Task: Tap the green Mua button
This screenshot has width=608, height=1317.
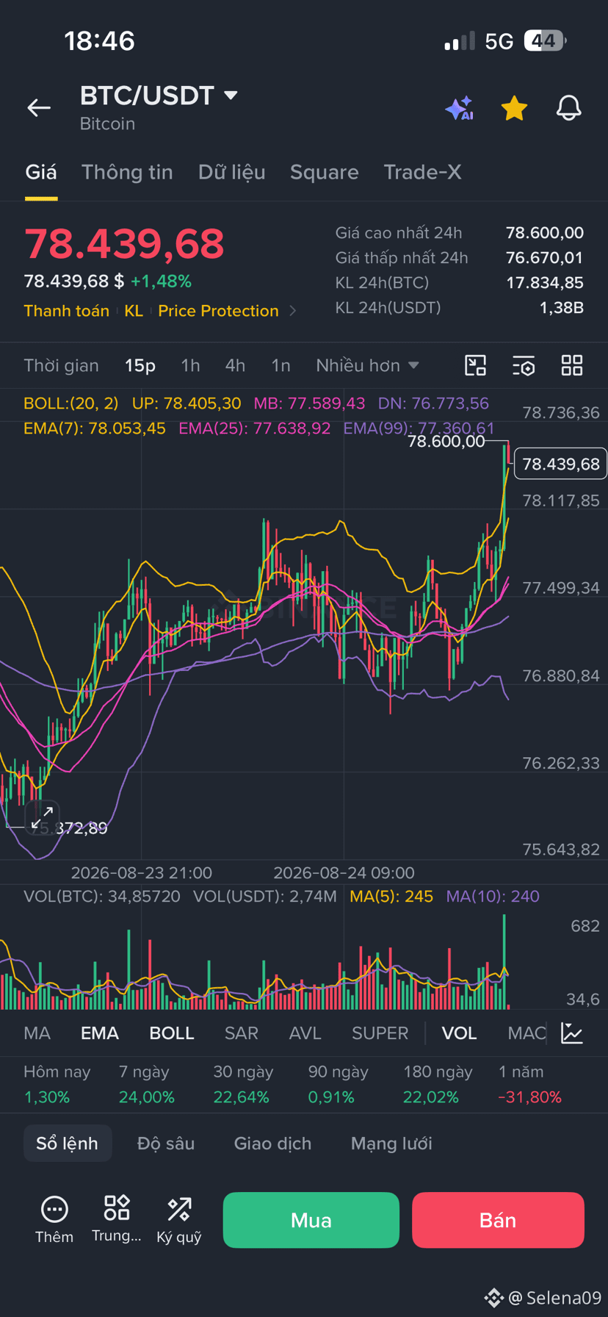Action: [311, 1220]
